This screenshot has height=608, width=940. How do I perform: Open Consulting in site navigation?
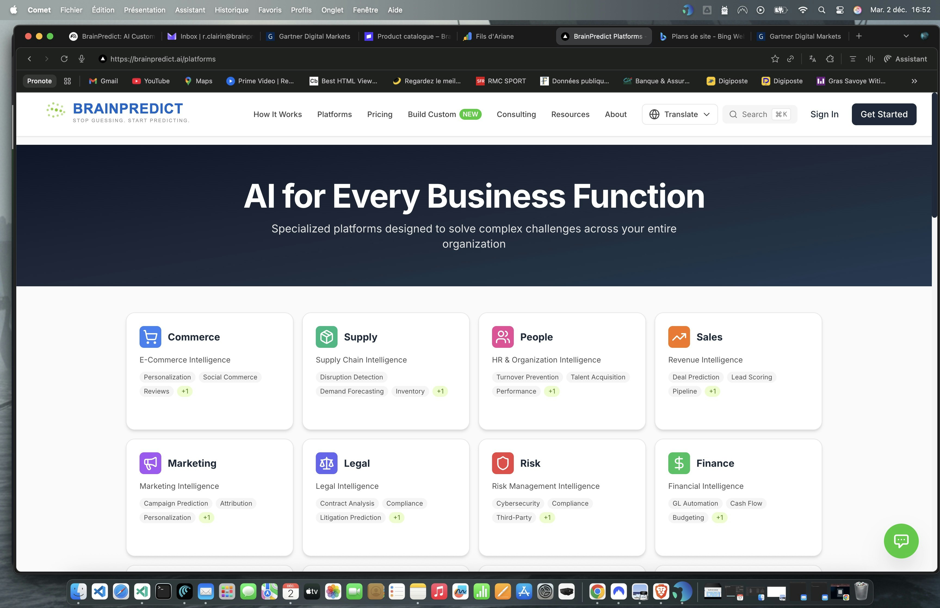pyautogui.click(x=516, y=114)
